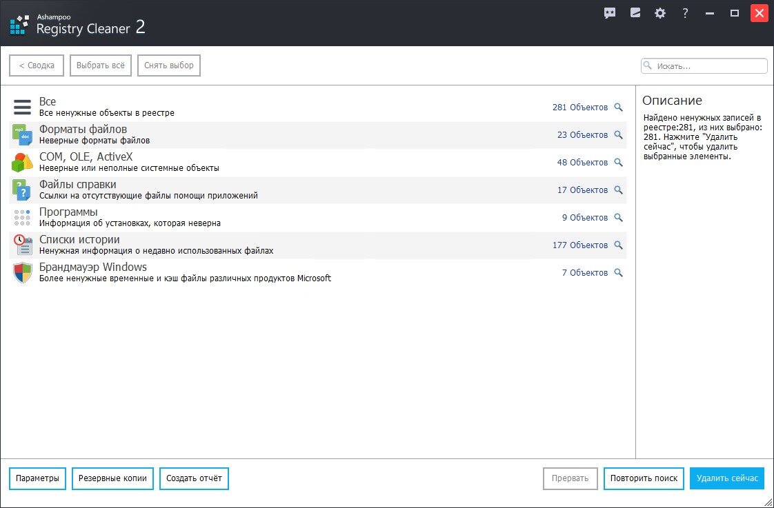The width and height of the screenshot is (774, 508).
Task: Select 'Программы' row title
Action: pyautogui.click(x=68, y=212)
